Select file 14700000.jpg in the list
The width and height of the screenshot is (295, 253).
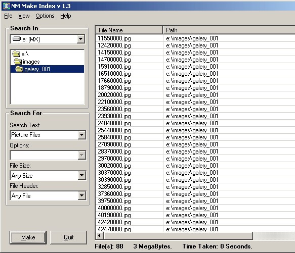114,60
